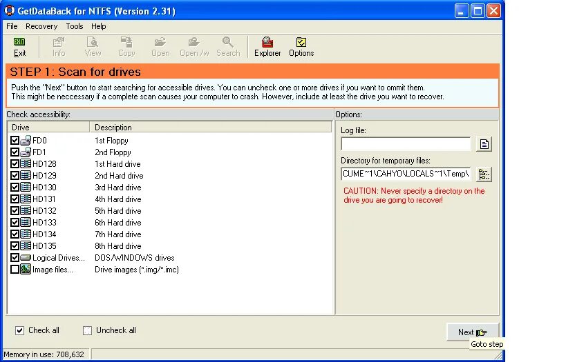
Task: Open the File menu
Action: click(12, 26)
